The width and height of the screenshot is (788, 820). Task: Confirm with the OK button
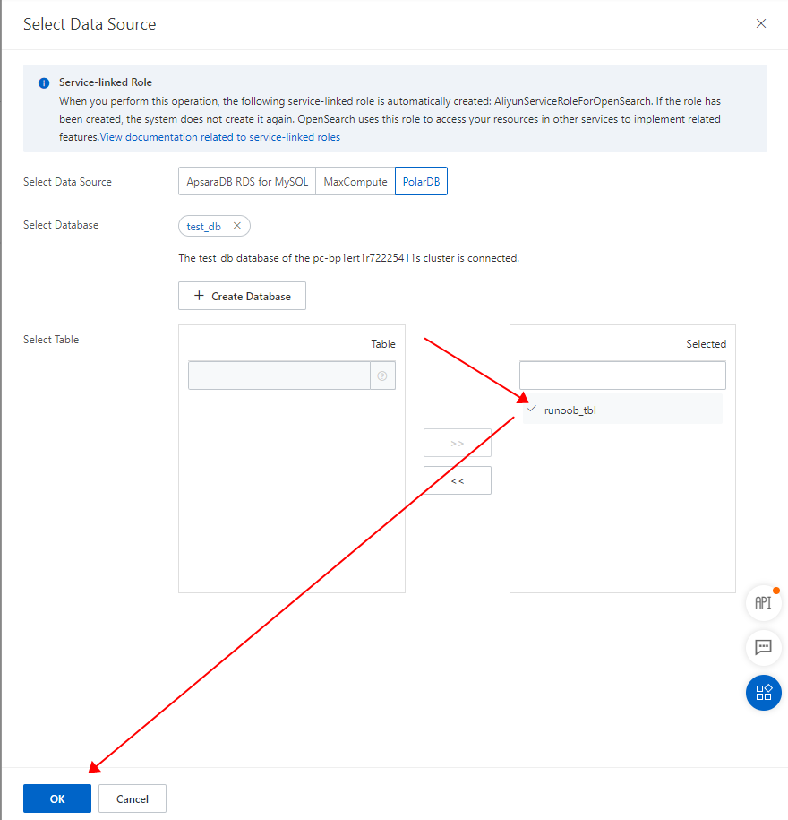pyautogui.click(x=57, y=798)
